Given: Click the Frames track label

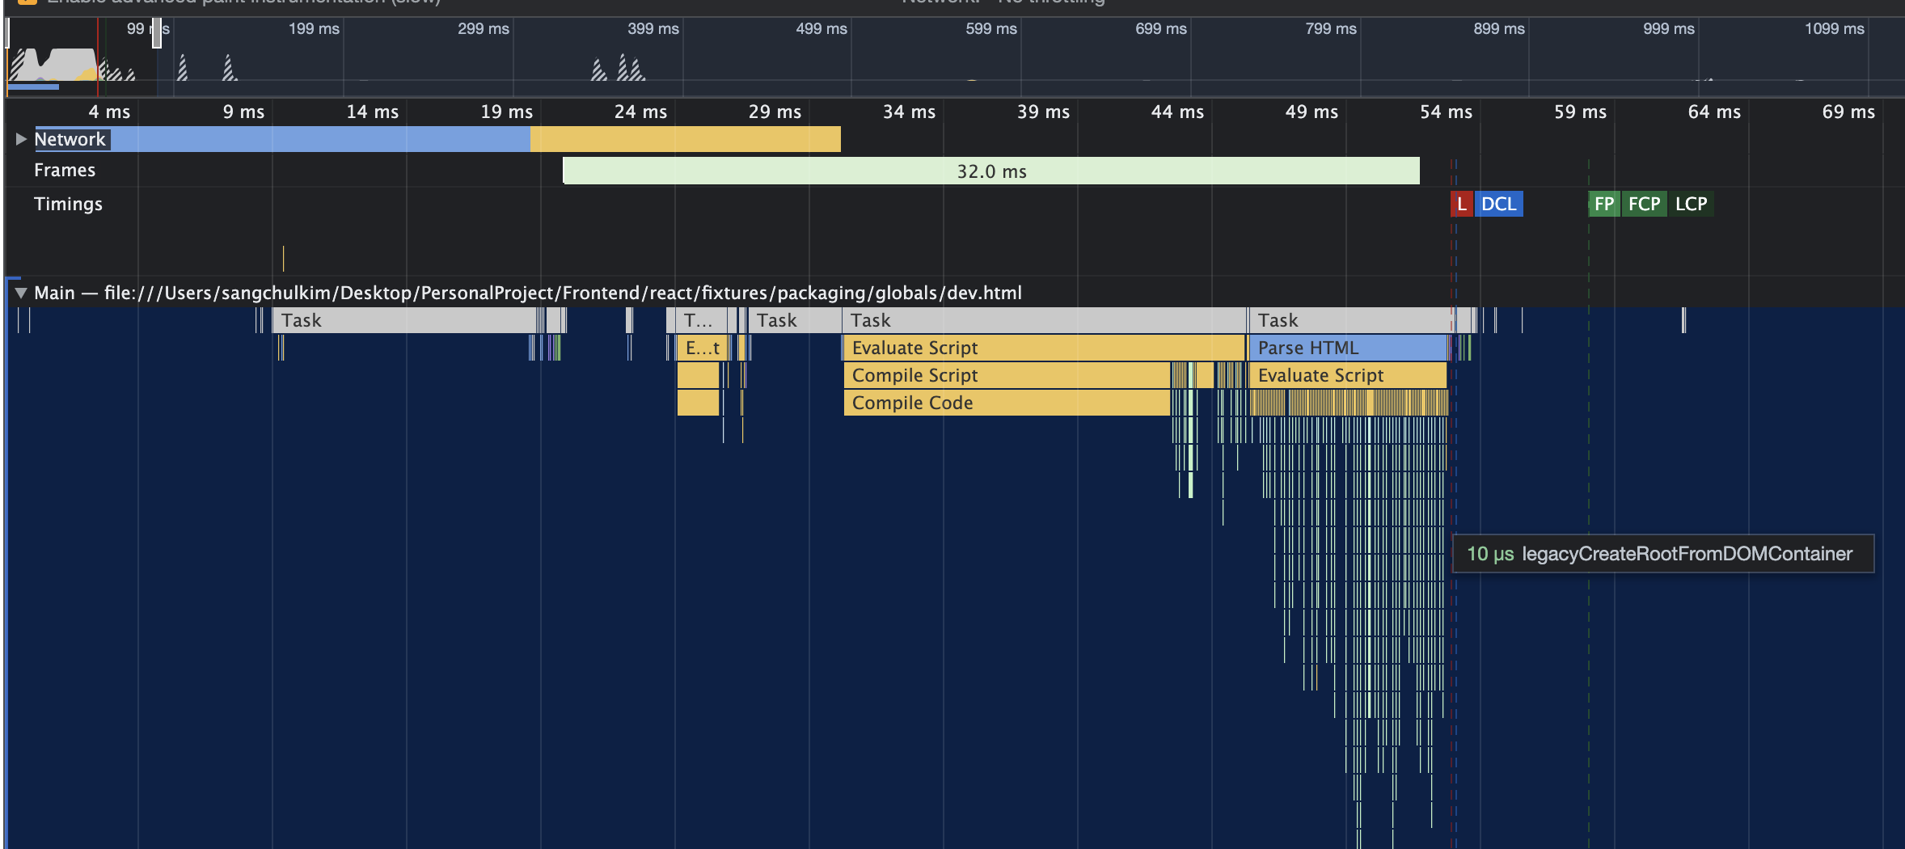Looking at the screenshot, I should pyautogui.click(x=65, y=170).
